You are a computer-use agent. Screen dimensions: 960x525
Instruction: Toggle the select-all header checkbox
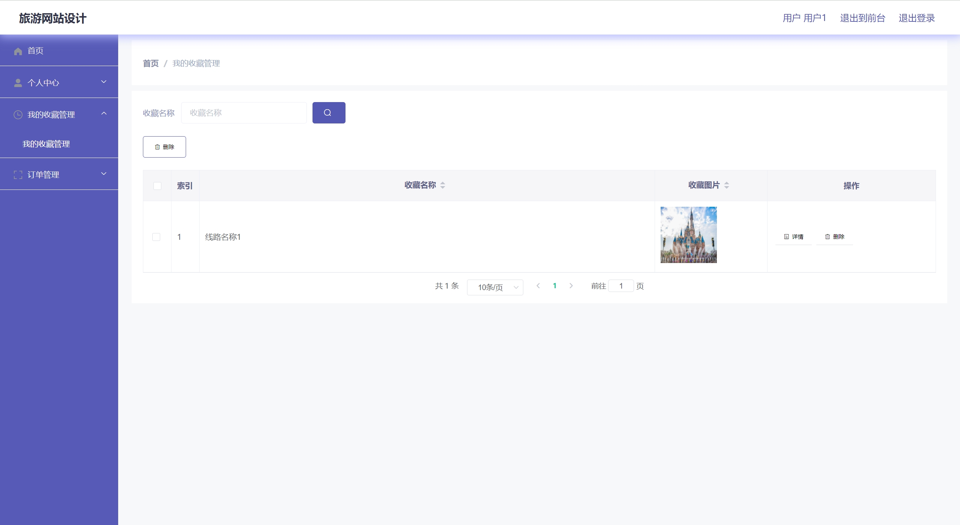click(157, 186)
